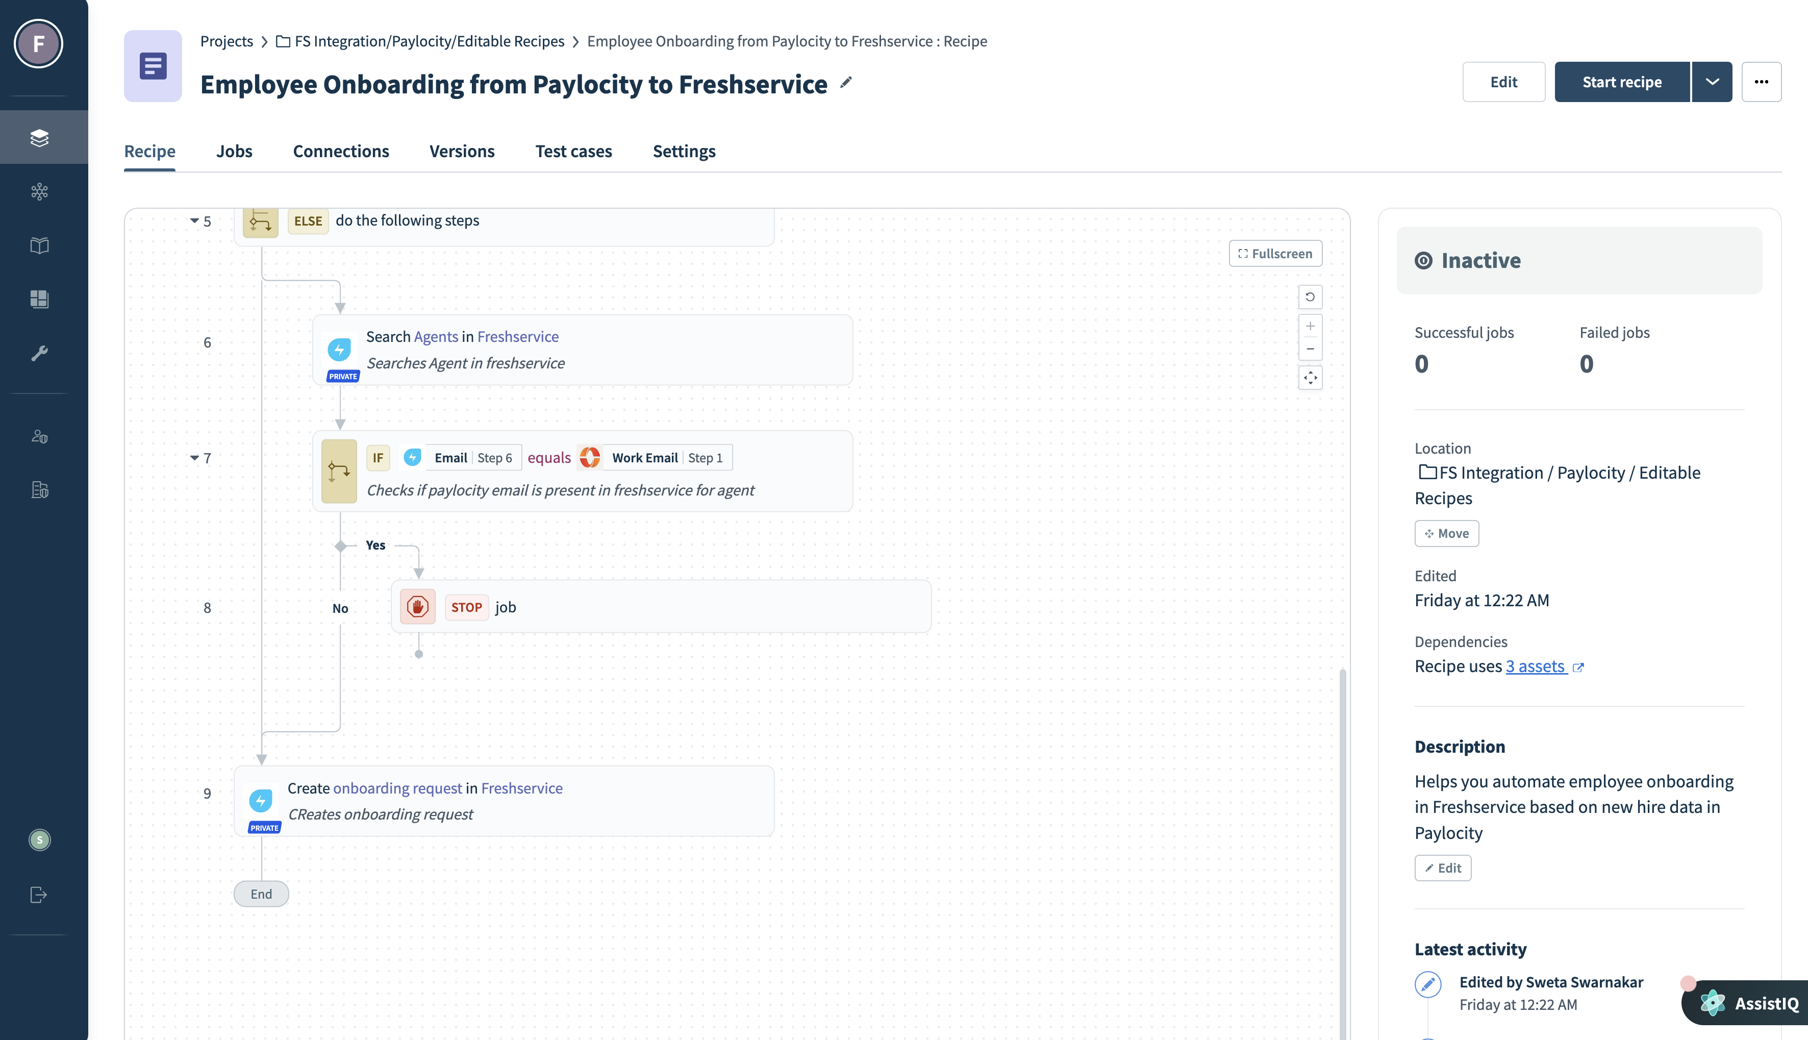1808x1040 pixels.
Task: Switch to the Jobs tab
Action: (234, 152)
